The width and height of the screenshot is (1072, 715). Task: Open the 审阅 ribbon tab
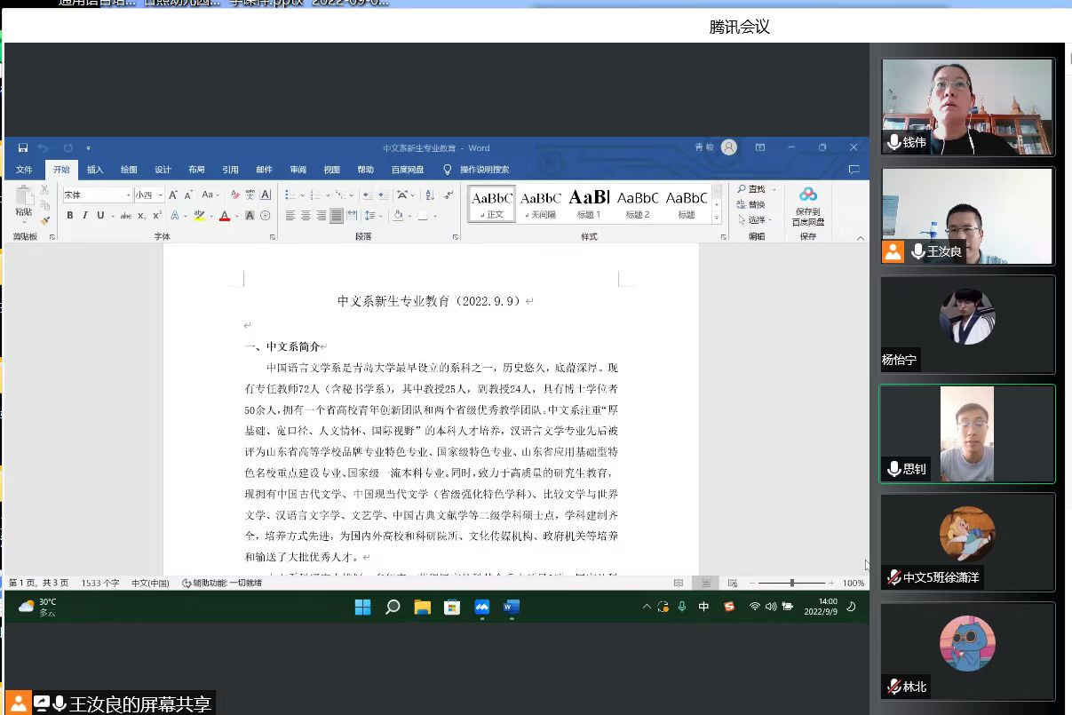click(298, 170)
